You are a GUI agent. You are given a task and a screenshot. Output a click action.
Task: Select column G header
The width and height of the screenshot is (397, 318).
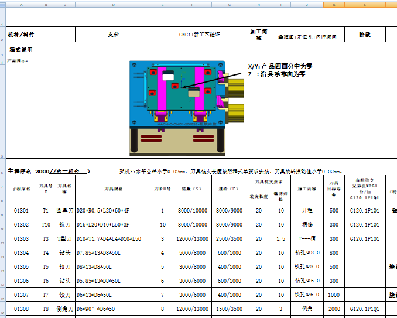point(229,5)
